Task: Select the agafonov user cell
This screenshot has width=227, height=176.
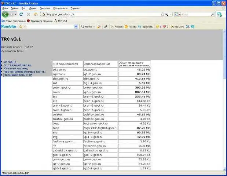Action: 67,74
